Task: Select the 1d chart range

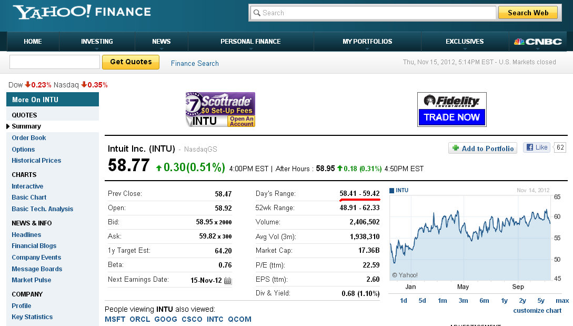Action: click(x=404, y=300)
